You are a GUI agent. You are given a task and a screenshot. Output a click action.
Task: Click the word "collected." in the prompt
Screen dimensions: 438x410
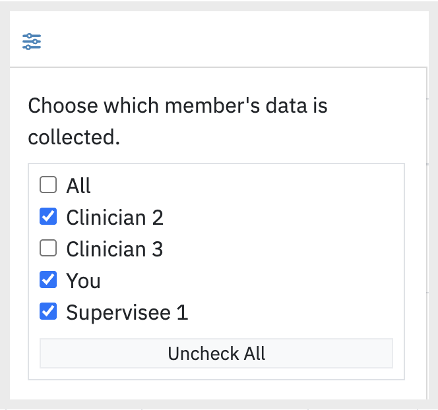pyautogui.click(x=74, y=137)
